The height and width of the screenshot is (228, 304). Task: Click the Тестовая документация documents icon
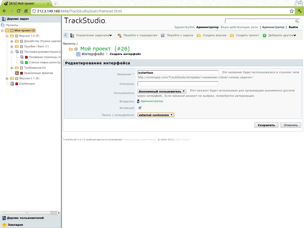(x=17, y=52)
